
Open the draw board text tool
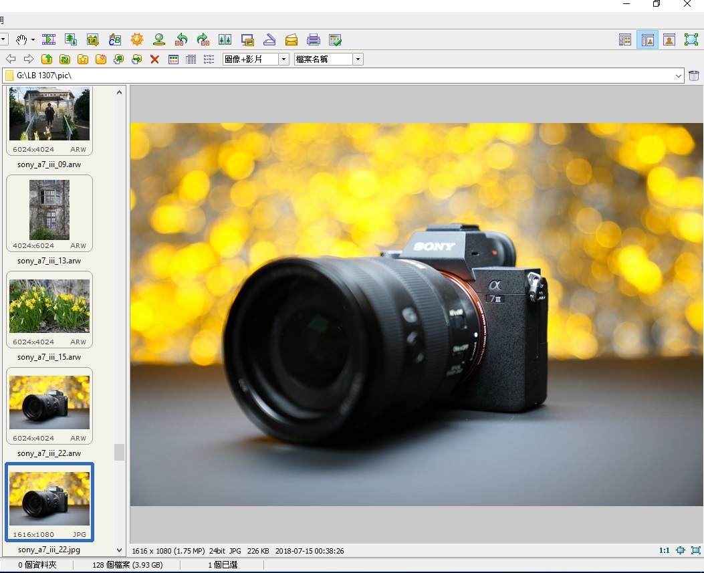[115, 40]
